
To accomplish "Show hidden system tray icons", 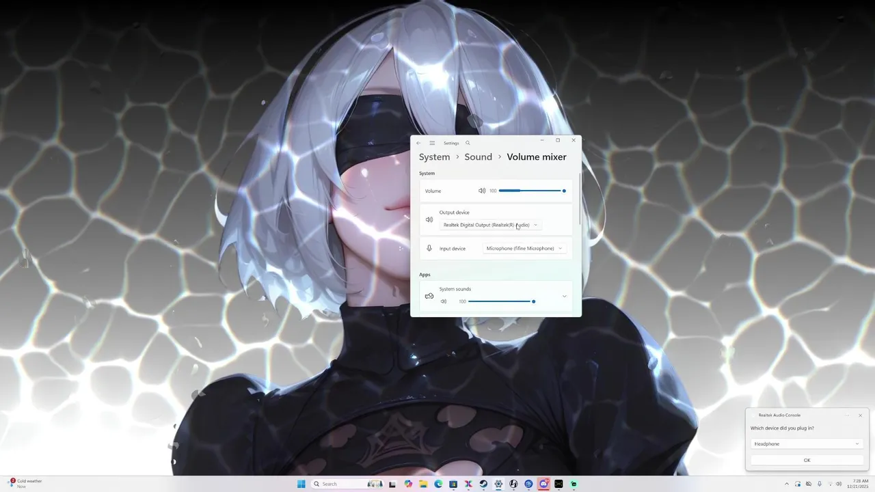I will [787, 484].
